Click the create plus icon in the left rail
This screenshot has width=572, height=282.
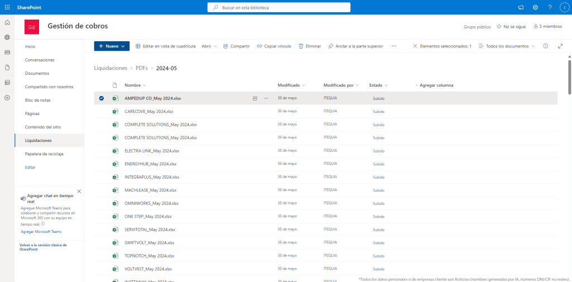tap(7, 98)
